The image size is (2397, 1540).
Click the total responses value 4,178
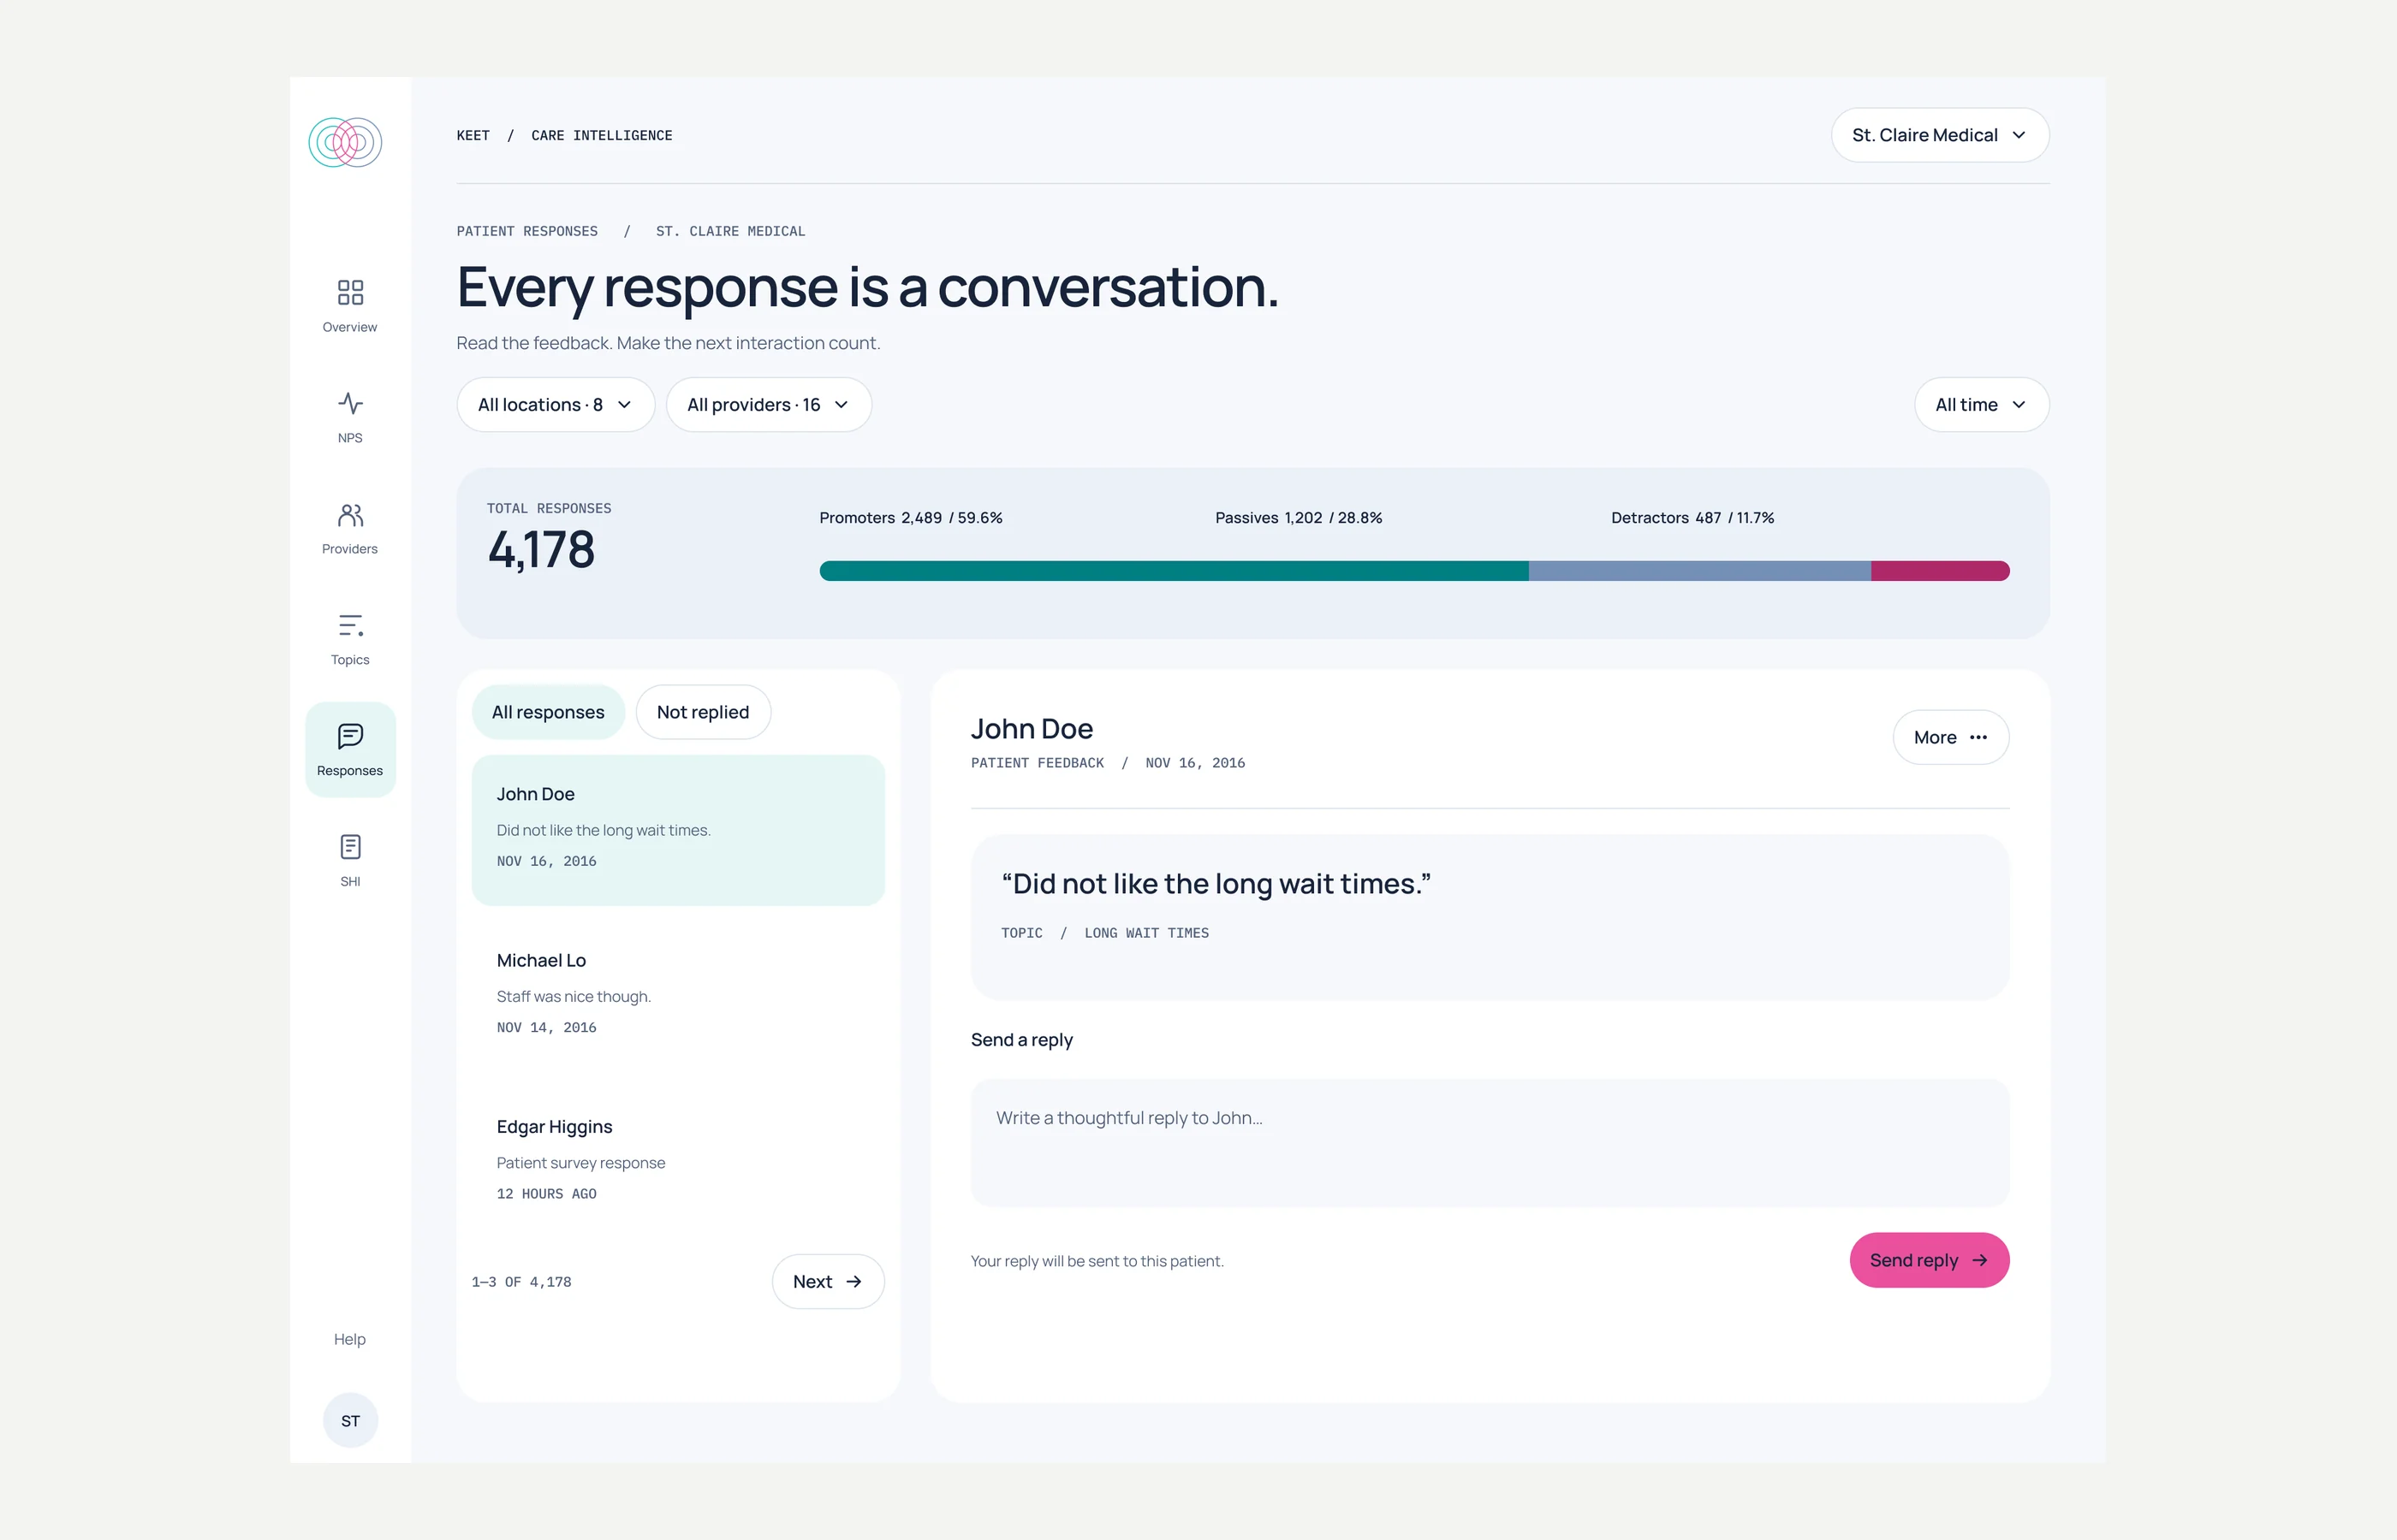(x=541, y=550)
